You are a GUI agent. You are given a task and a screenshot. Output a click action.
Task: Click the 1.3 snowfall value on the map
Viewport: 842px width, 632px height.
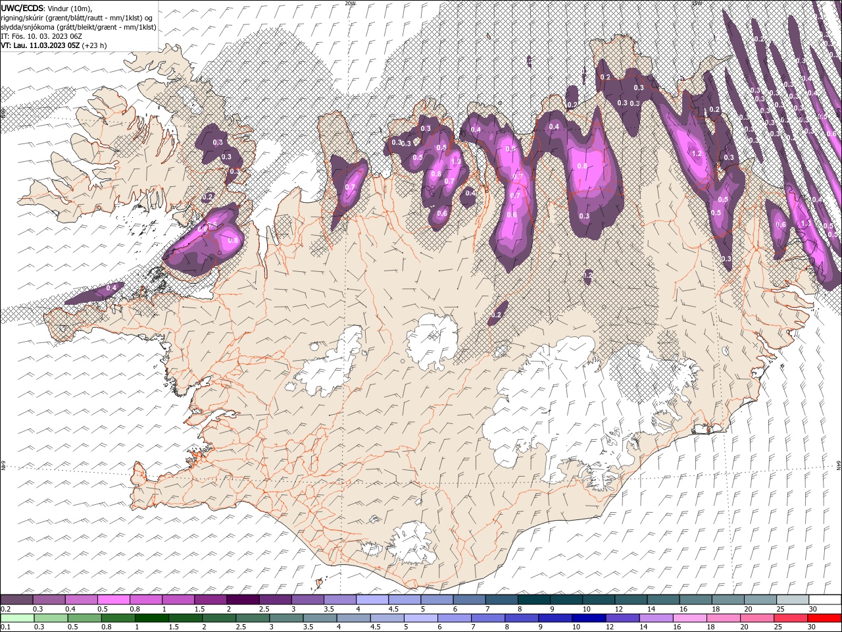[805, 223]
